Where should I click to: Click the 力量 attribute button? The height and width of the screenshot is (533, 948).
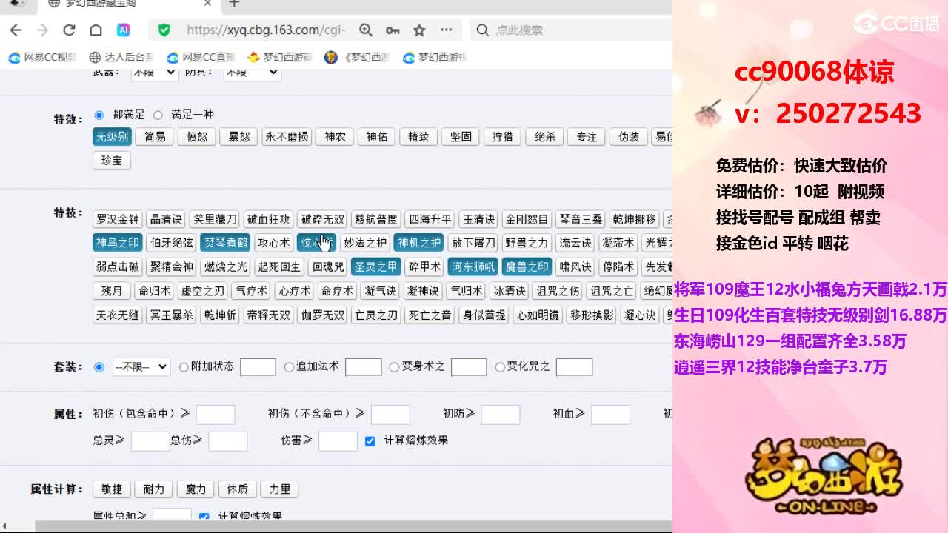(280, 489)
